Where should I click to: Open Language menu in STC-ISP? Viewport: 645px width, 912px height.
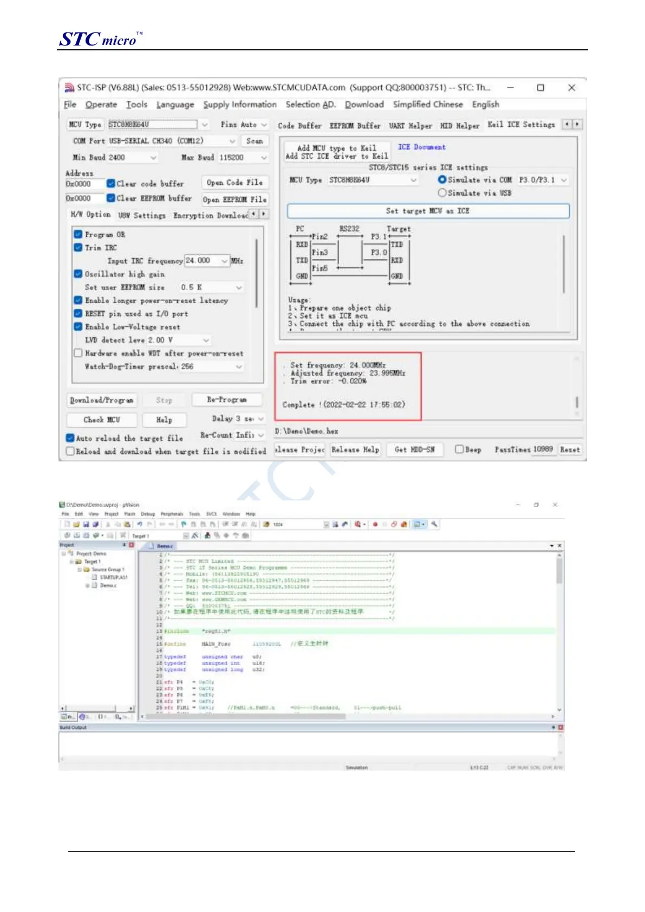click(175, 105)
